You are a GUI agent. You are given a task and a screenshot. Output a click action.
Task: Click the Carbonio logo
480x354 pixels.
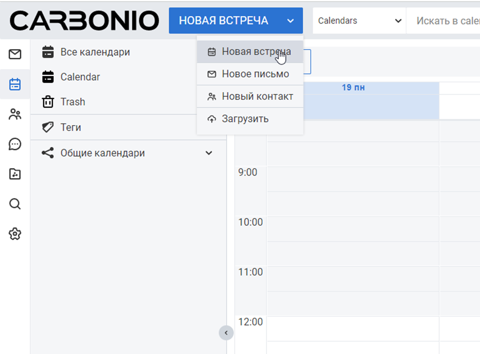pos(84,21)
